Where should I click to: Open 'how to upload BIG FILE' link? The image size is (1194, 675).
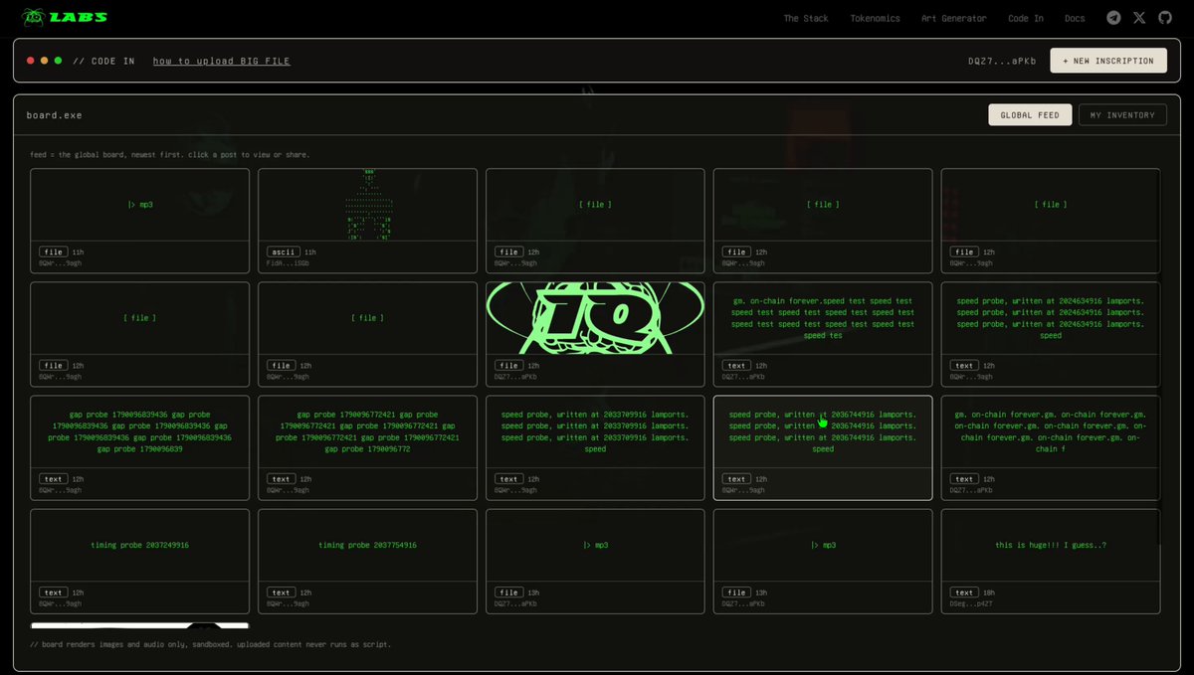221,61
